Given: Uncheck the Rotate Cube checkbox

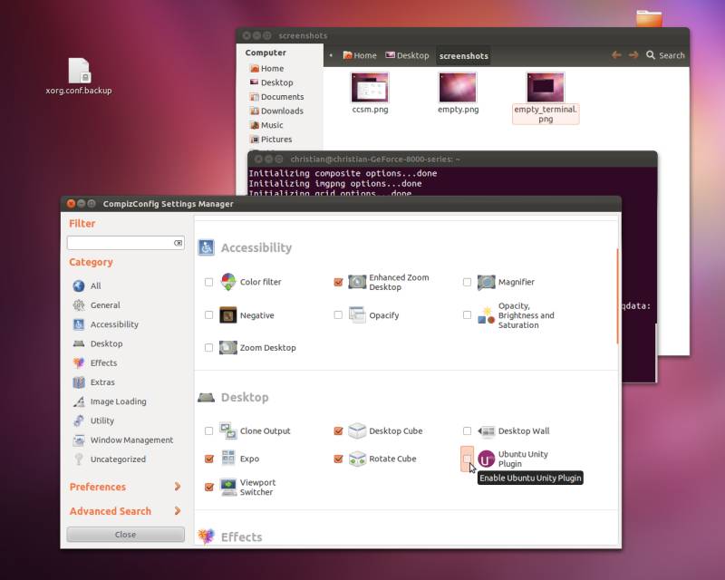Looking at the screenshot, I should pyautogui.click(x=338, y=459).
